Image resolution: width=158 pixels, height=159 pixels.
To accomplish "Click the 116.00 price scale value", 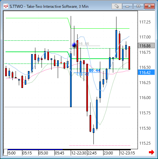I will point(145,98).
